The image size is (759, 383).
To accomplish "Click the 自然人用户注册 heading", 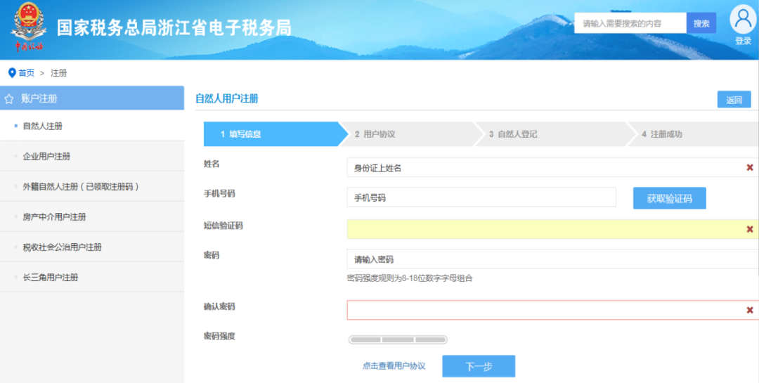I will [226, 99].
